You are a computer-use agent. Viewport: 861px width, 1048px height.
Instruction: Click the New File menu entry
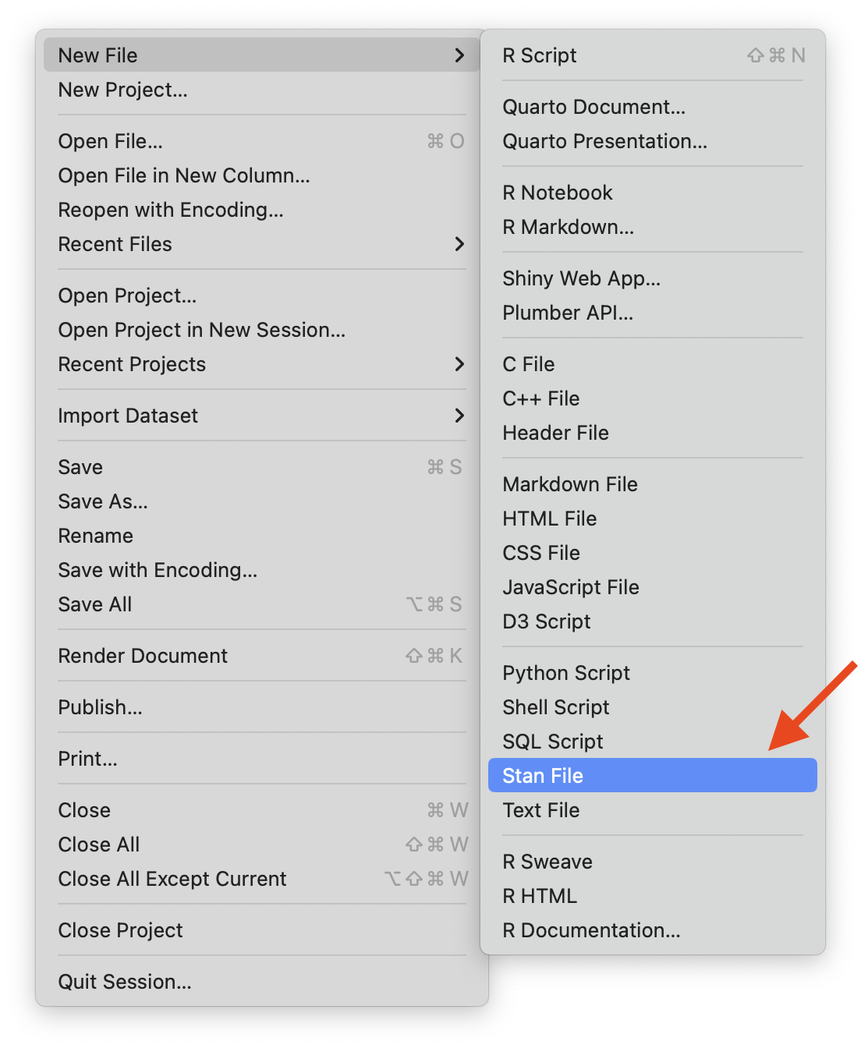(x=98, y=55)
